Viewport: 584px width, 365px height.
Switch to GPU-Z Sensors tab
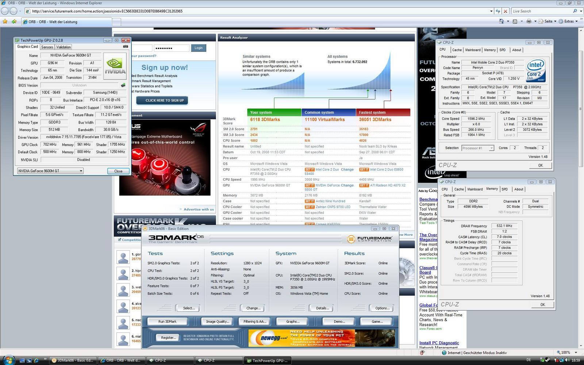point(47,47)
